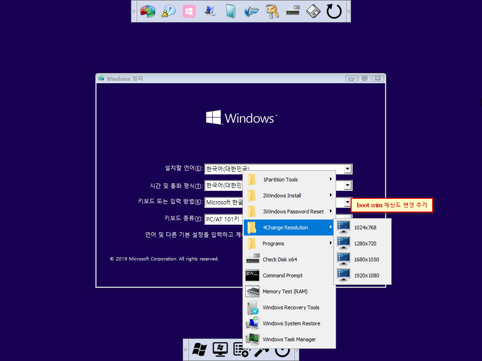Screen dimensions: 482x361
Task: Click the list with plus icon in bottom dock
Action: (x=241, y=350)
